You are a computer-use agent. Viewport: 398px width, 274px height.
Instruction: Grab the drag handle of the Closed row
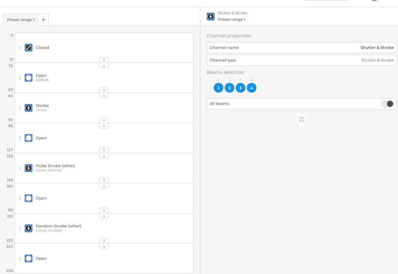tap(20, 48)
